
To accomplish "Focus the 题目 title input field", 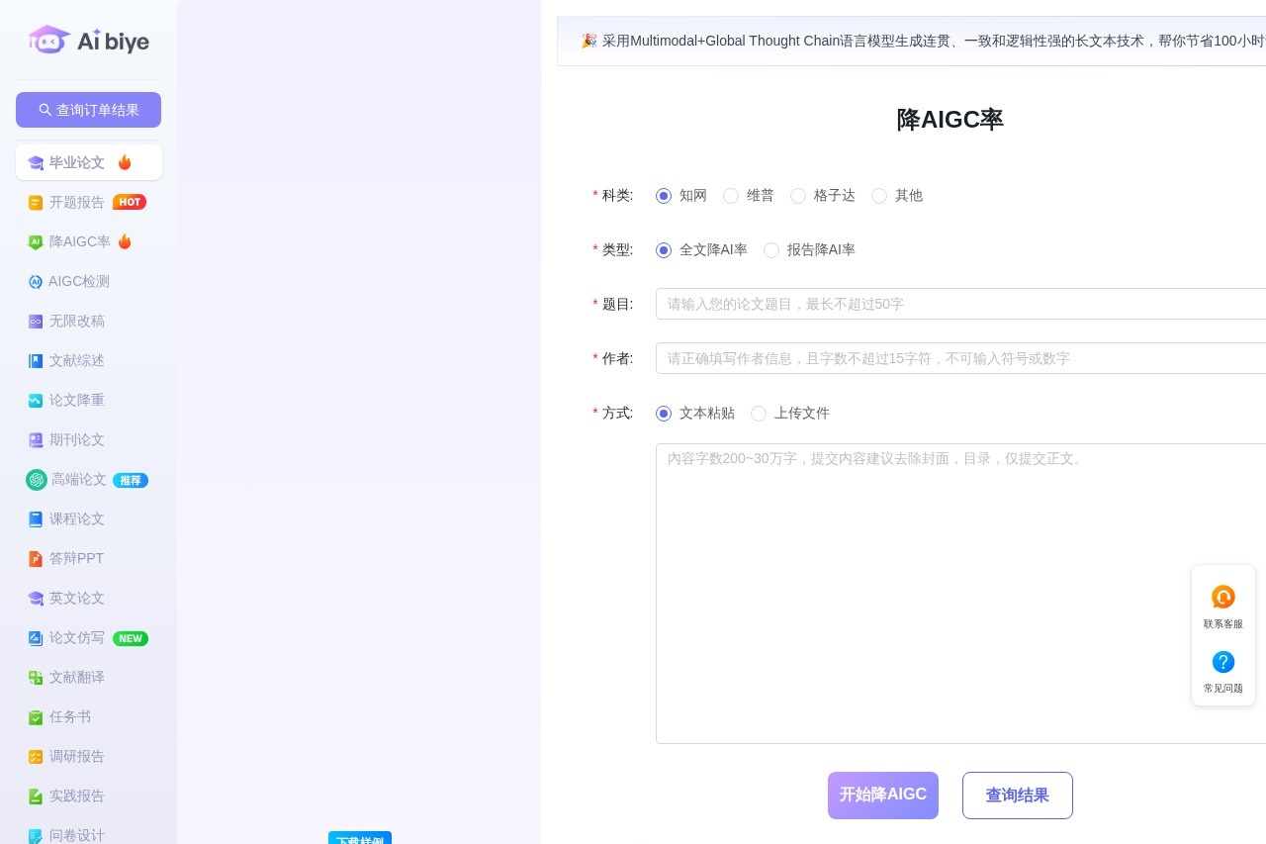I will pos(959,304).
